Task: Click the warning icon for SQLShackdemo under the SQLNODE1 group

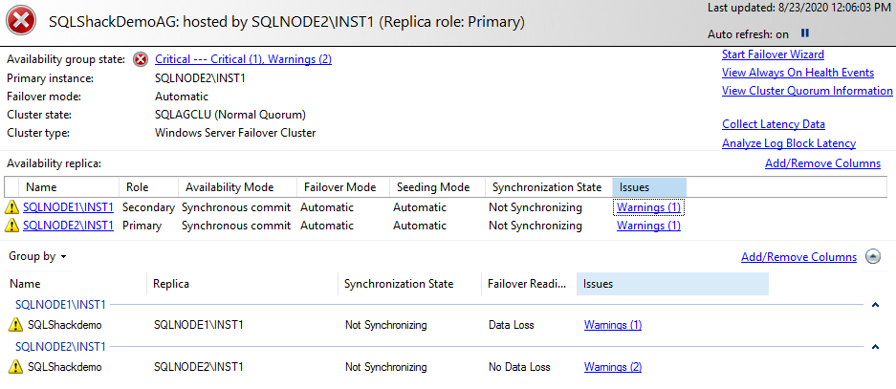Action: click(14, 325)
